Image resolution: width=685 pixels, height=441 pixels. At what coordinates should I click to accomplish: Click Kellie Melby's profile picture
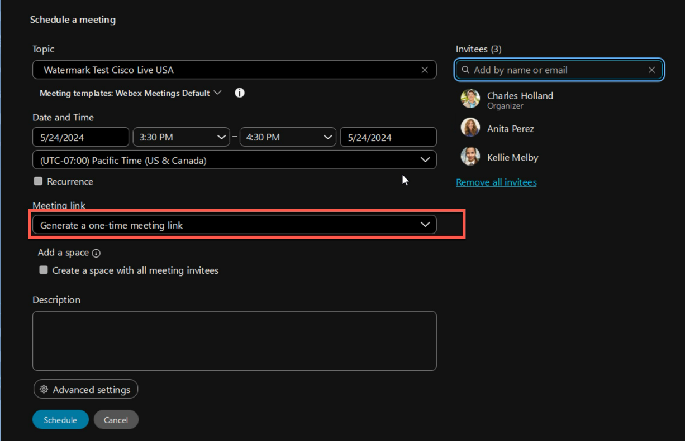(470, 157)
